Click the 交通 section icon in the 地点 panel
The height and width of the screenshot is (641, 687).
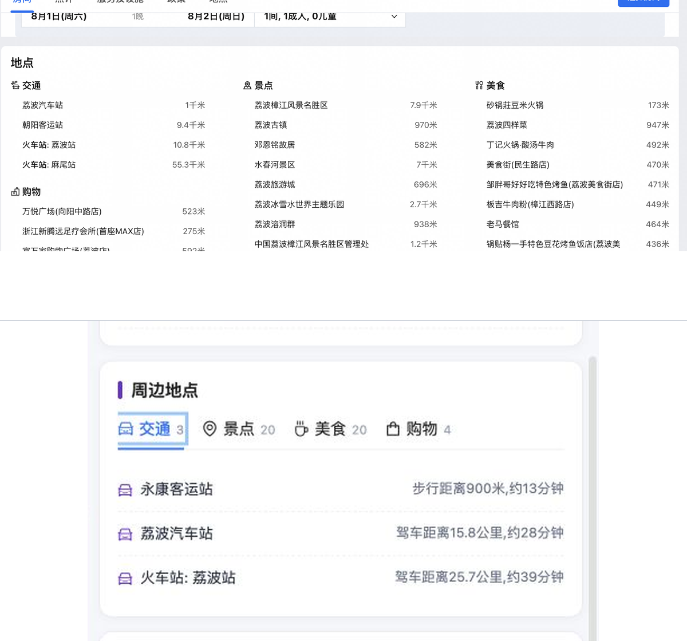[15, 85]
